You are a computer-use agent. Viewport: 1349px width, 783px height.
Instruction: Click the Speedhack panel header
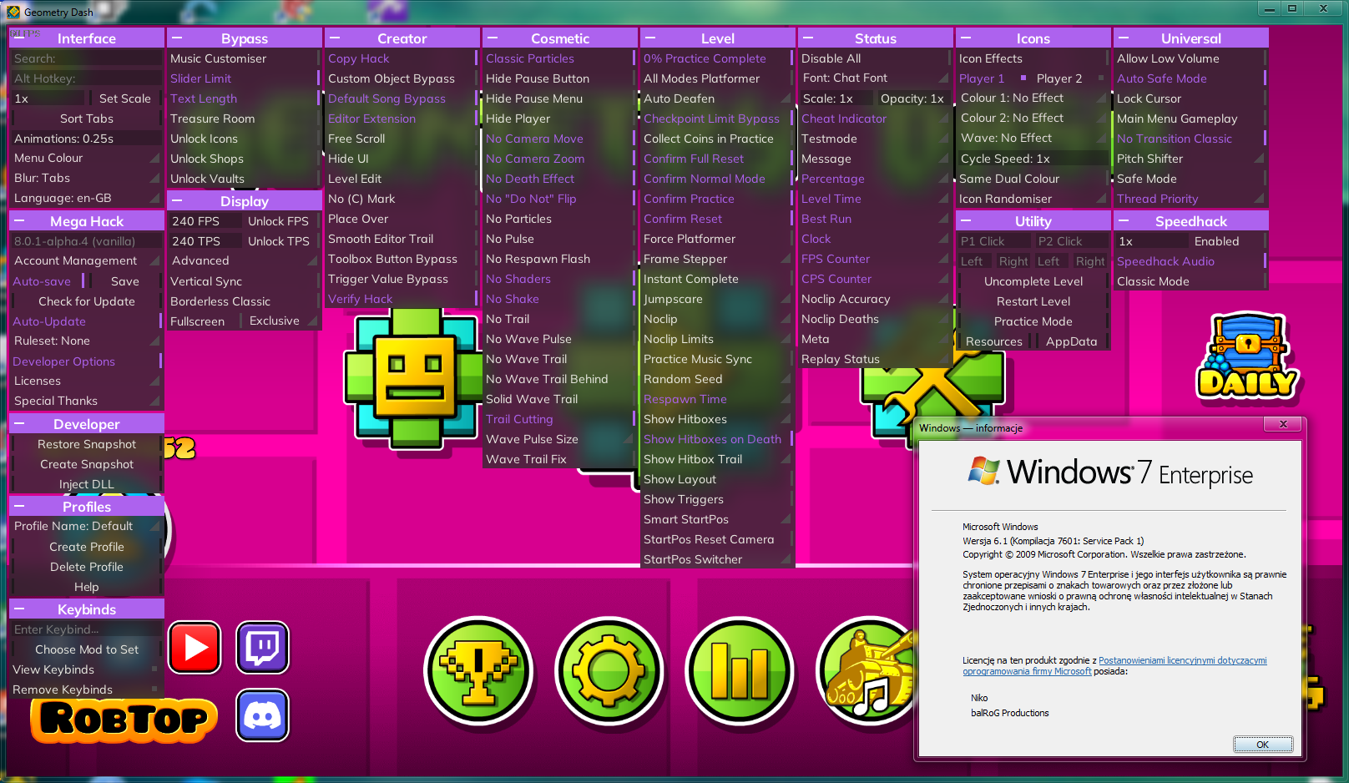click(x=1190, y=220)
